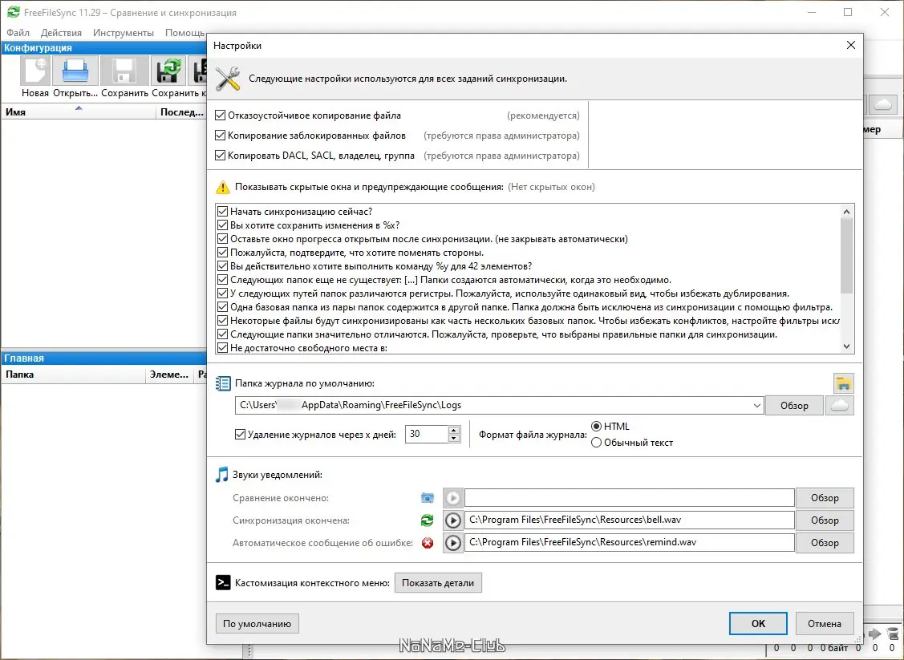Viewport: 904px width, 660px height.
Task: Click the New configuration toolbar icon
Action: click(35, 71)
